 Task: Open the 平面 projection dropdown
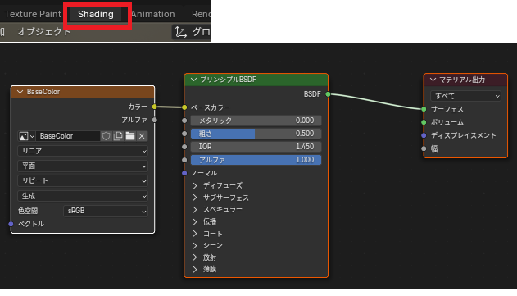coord(83,166)
